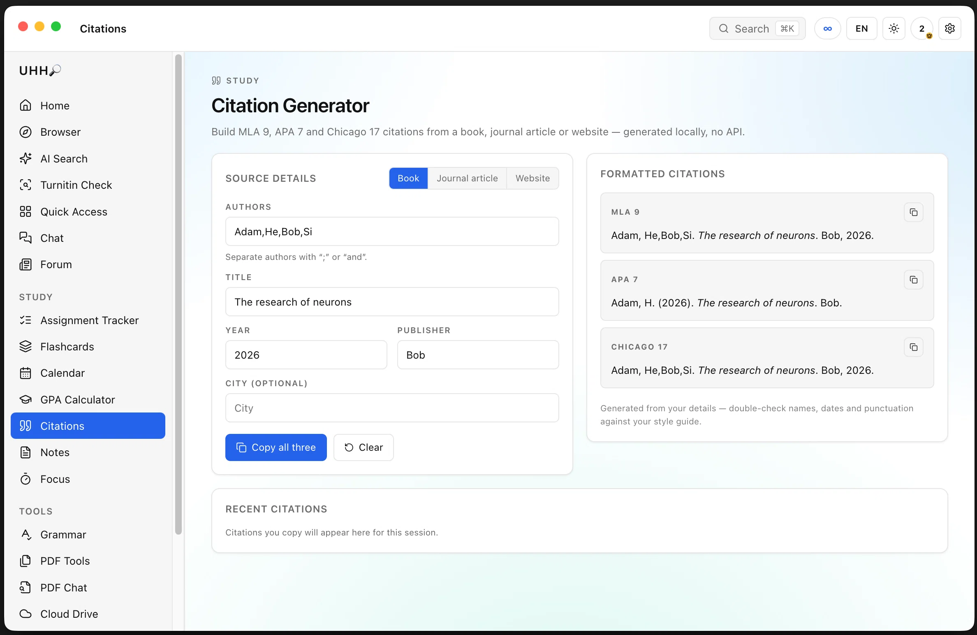
Task: Focus the Search box in header
Action: point(757,28)
